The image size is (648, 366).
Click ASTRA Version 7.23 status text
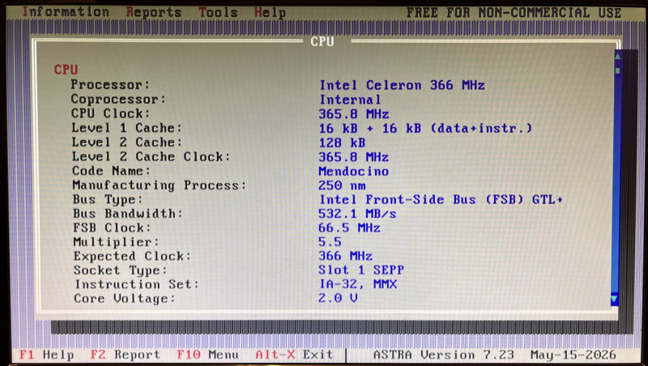(444, 355)
